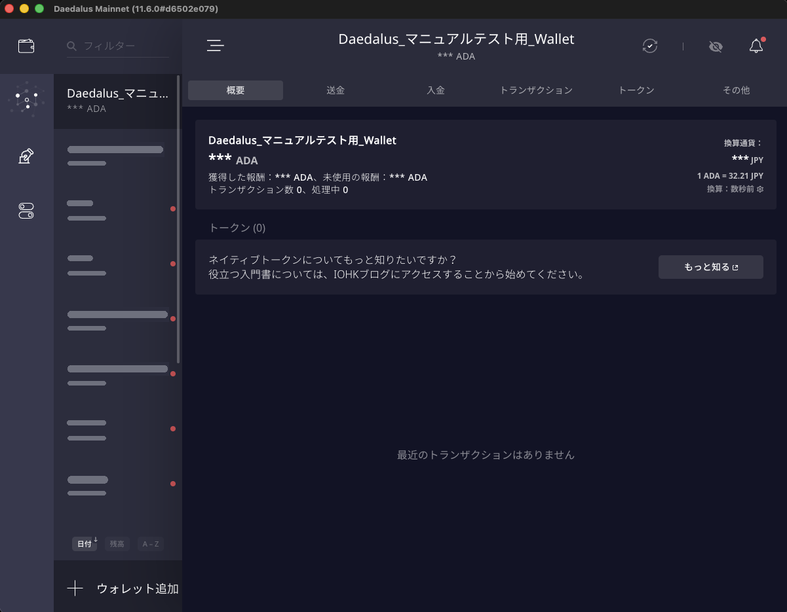
Task: Click the plus icon for adding wallet
Action: (75, 588)
